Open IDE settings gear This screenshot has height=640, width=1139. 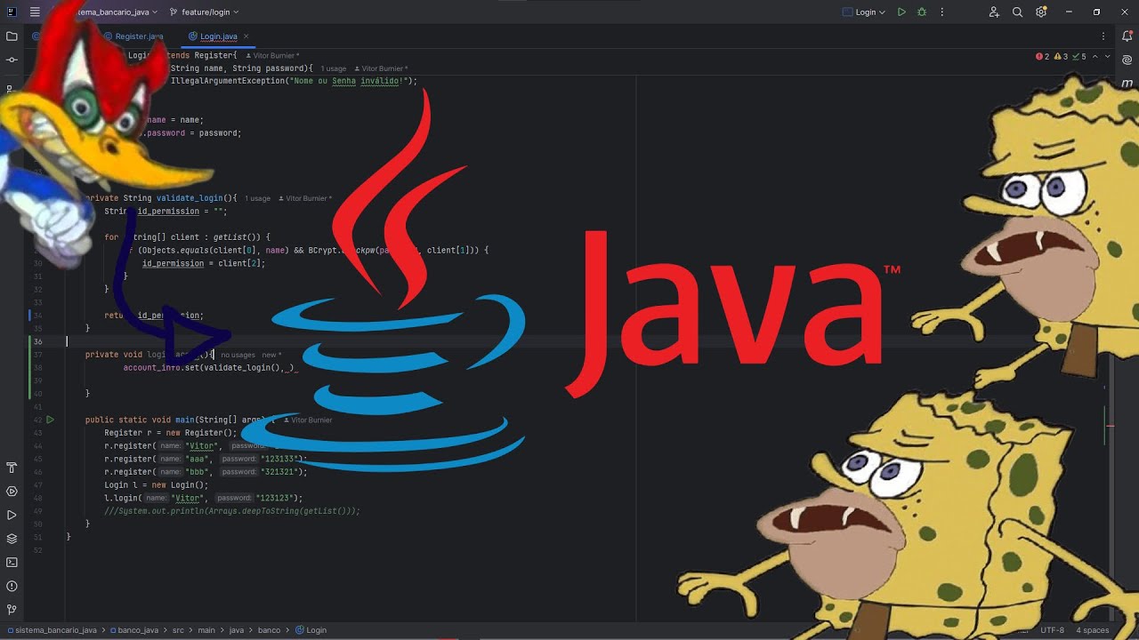point(1040,12)
